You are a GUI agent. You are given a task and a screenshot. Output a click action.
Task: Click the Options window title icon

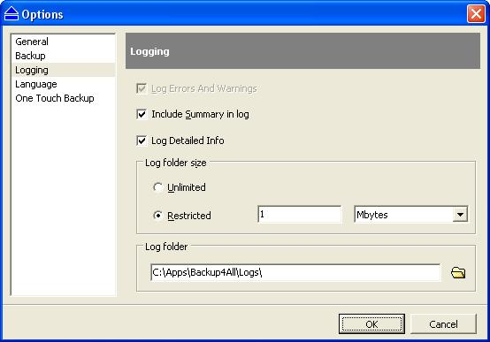[x=11, y=14]
